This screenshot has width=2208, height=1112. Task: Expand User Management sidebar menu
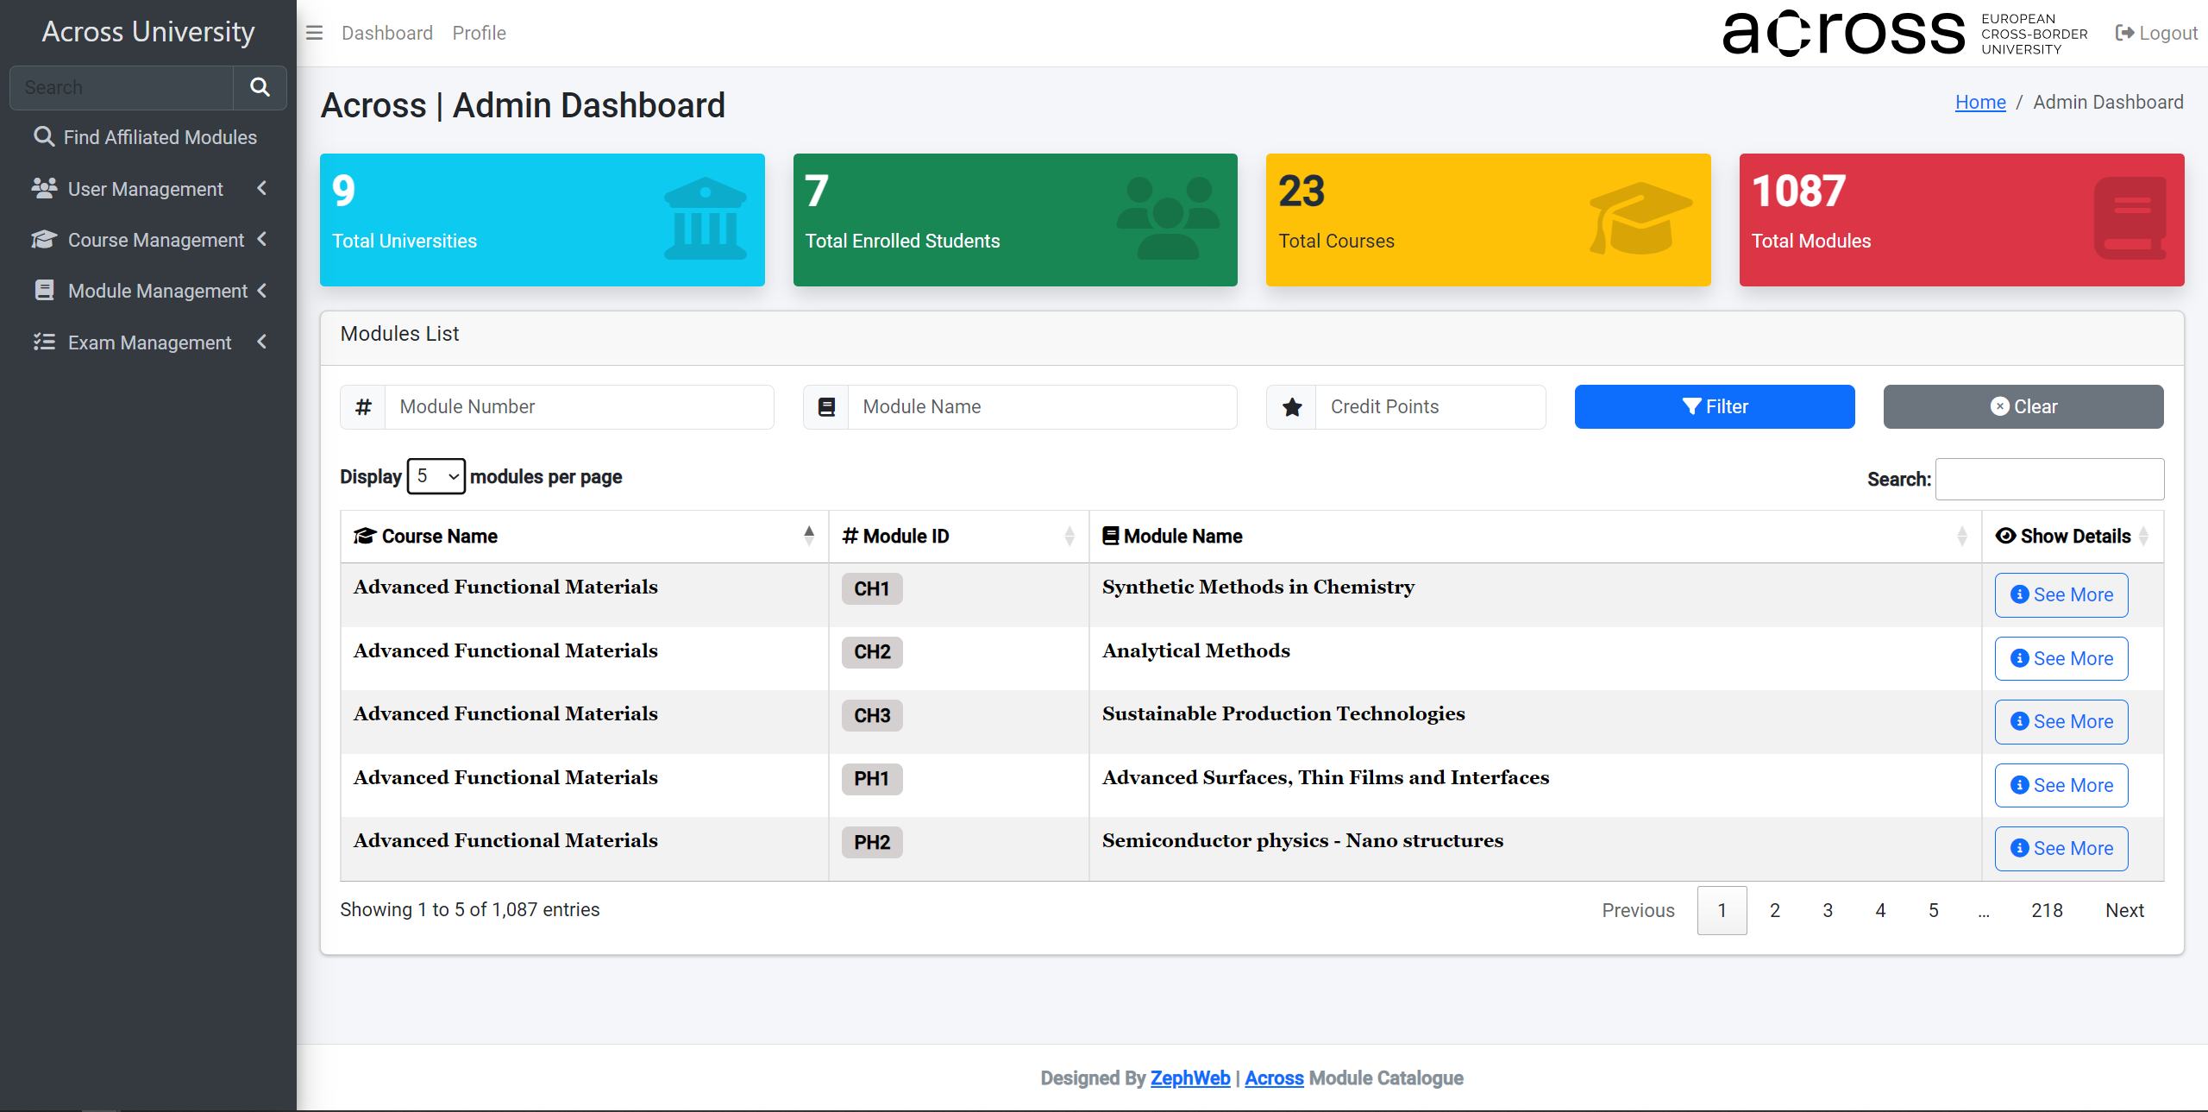[147, 189]
